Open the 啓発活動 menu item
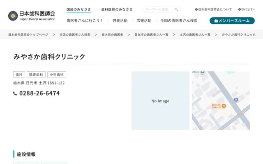 pyautogui.click(x=120, y=20)
